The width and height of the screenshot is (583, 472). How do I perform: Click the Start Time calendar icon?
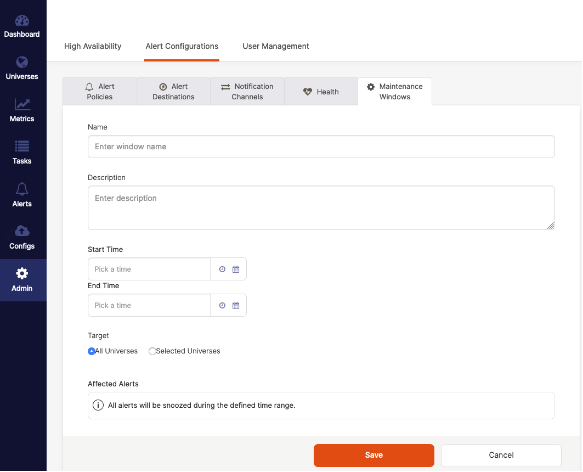[236, 269]
